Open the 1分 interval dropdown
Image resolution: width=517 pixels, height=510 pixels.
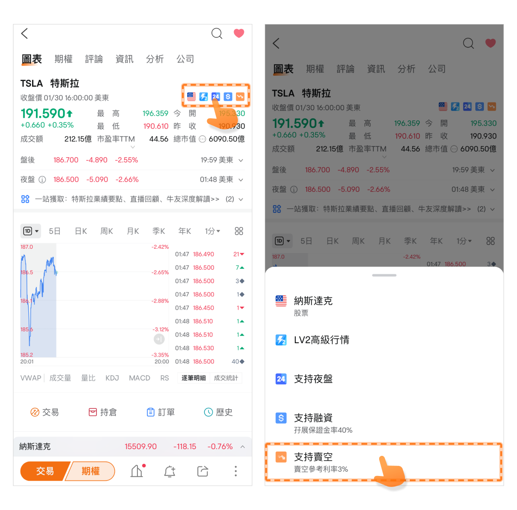pyautogui.click(x=213, y=231)
